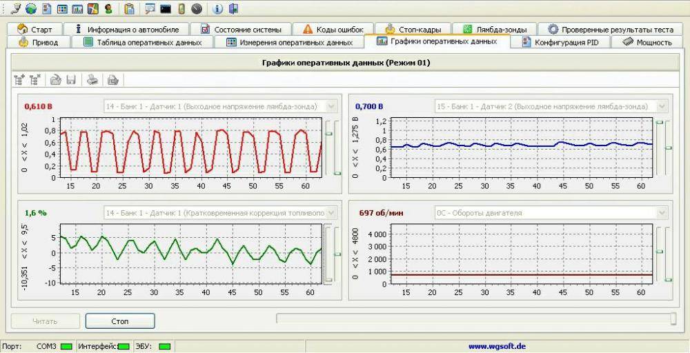Screen dimensions: 690x353
Task: Click the clipboard icon in top toolbar
Action: [x=129, y=9]
